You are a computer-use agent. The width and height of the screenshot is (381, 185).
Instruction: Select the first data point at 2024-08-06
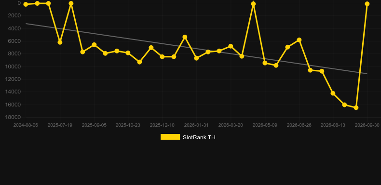[x=26, y=4]
